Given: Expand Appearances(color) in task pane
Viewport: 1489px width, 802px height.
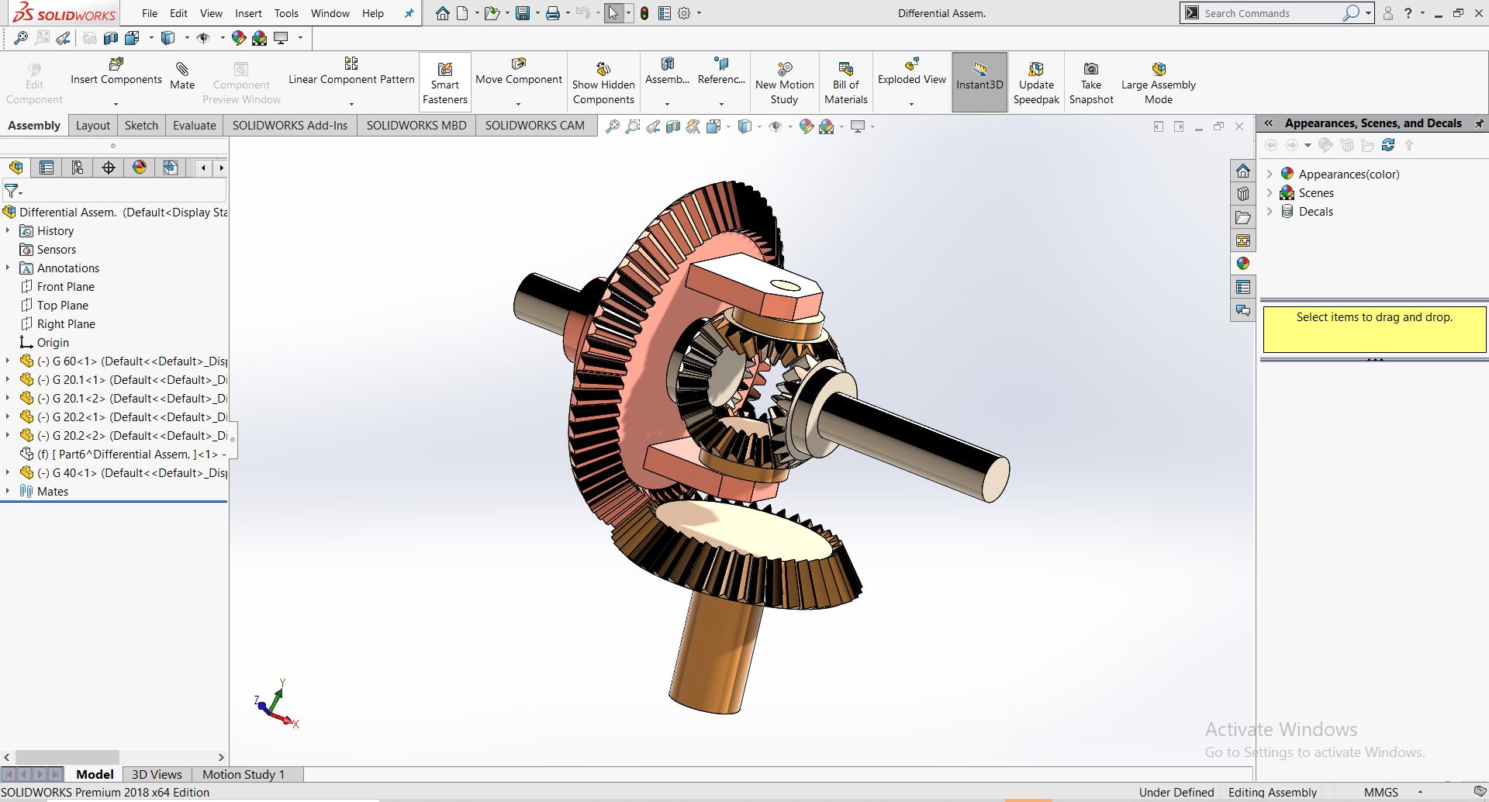Looking at the screenshot, I should tap(1270, 174).
